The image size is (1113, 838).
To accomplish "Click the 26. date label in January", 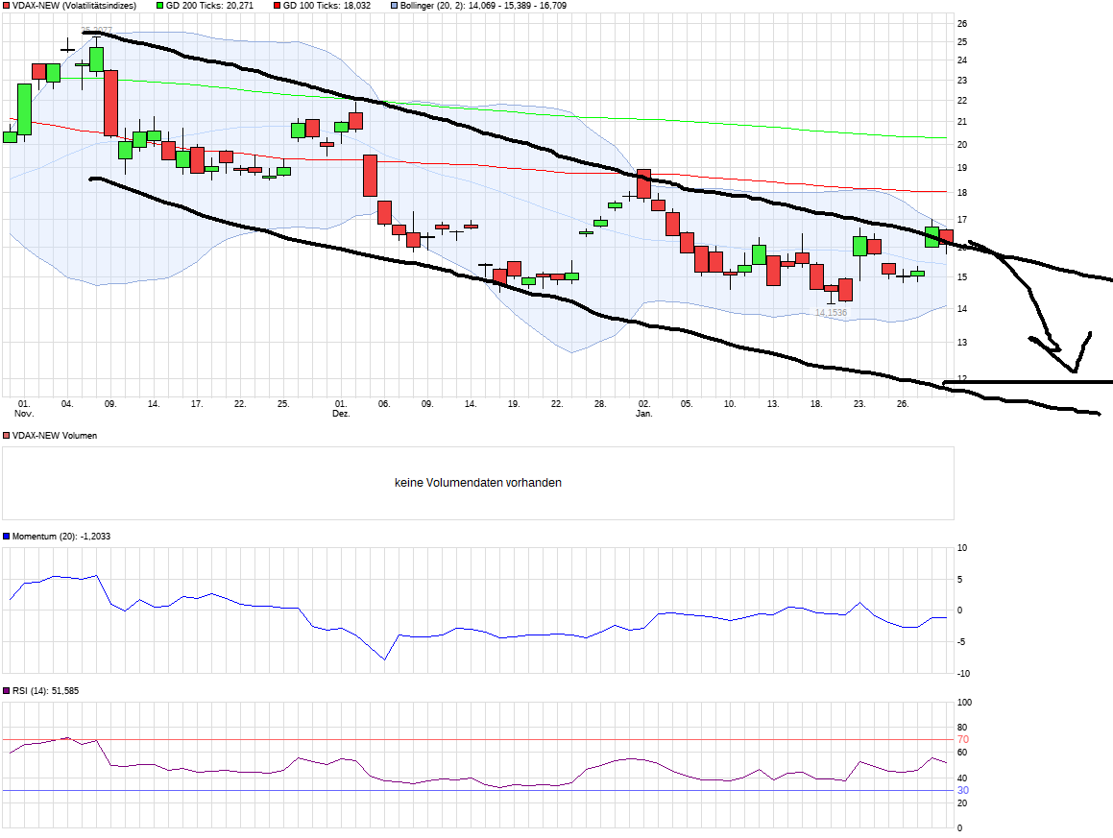I will (903, 404).
